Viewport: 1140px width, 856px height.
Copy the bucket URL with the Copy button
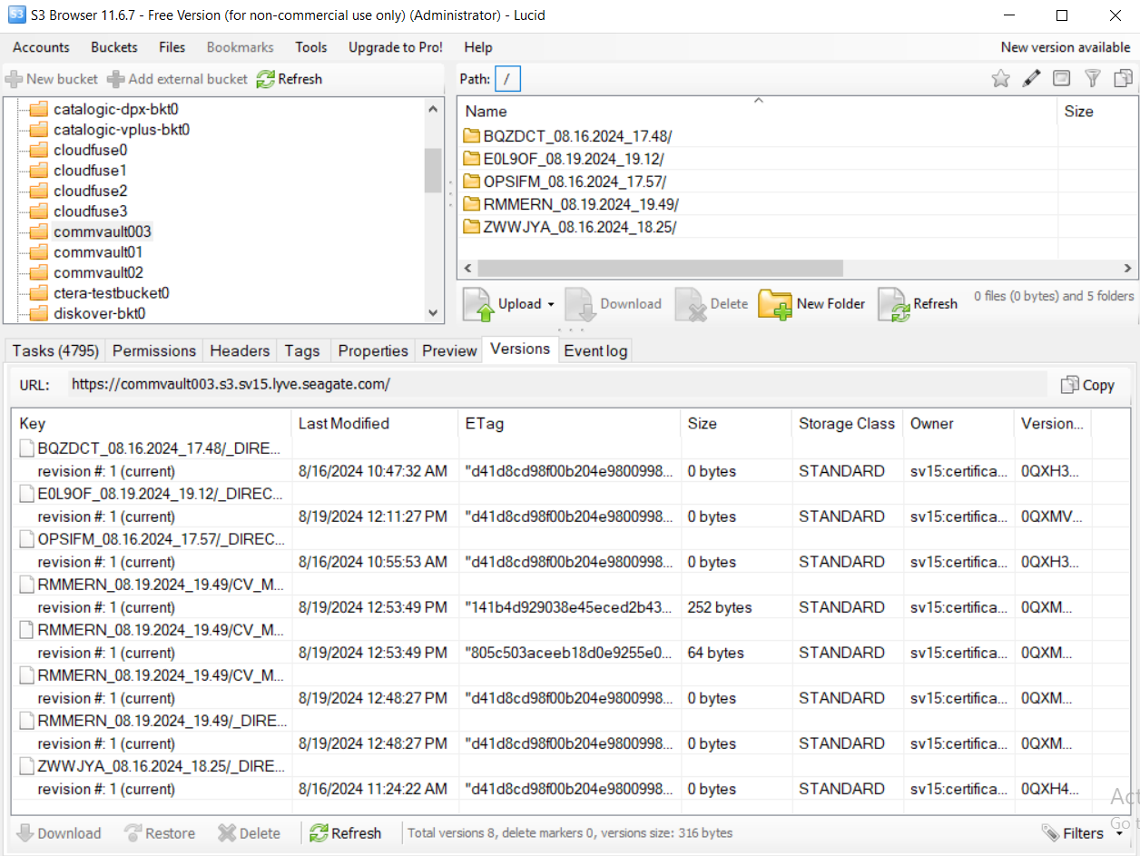[x=1087, y=385]
